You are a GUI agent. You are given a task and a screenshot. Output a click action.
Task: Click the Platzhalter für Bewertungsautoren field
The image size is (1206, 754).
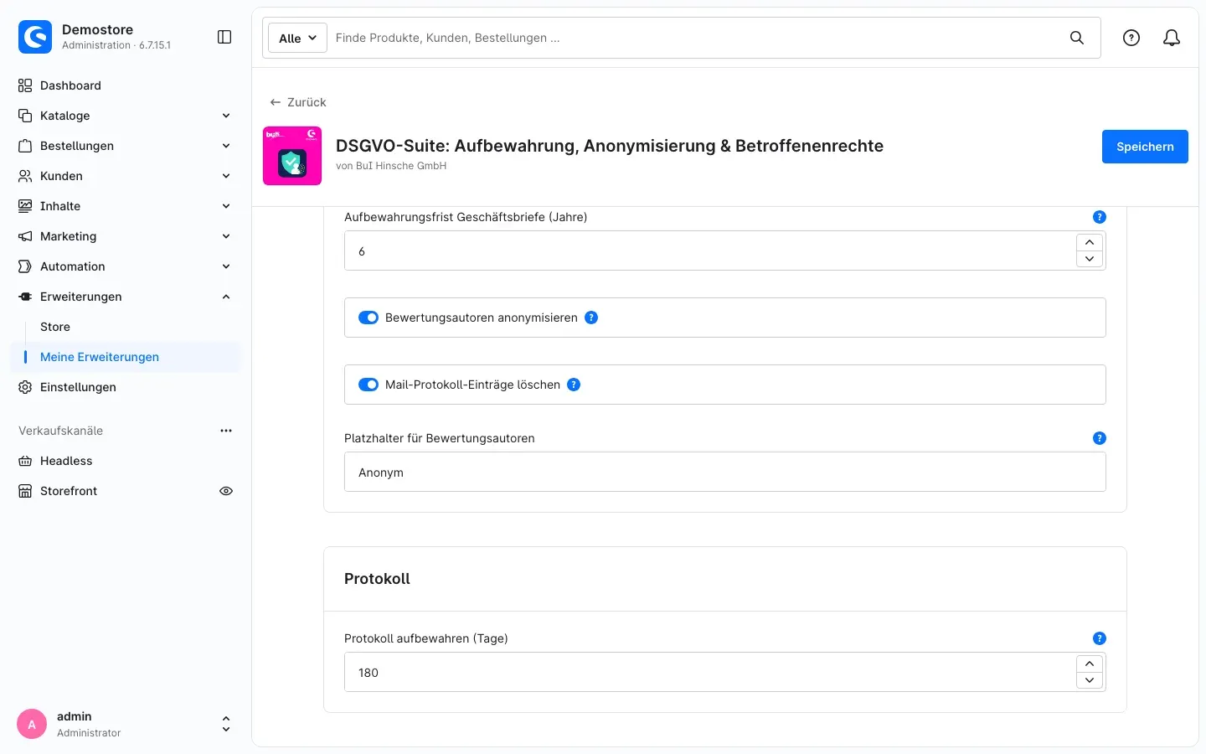point(725,472)
